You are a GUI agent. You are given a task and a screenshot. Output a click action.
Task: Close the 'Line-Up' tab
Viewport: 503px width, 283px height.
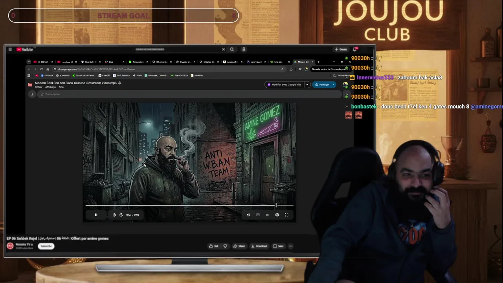289,62
